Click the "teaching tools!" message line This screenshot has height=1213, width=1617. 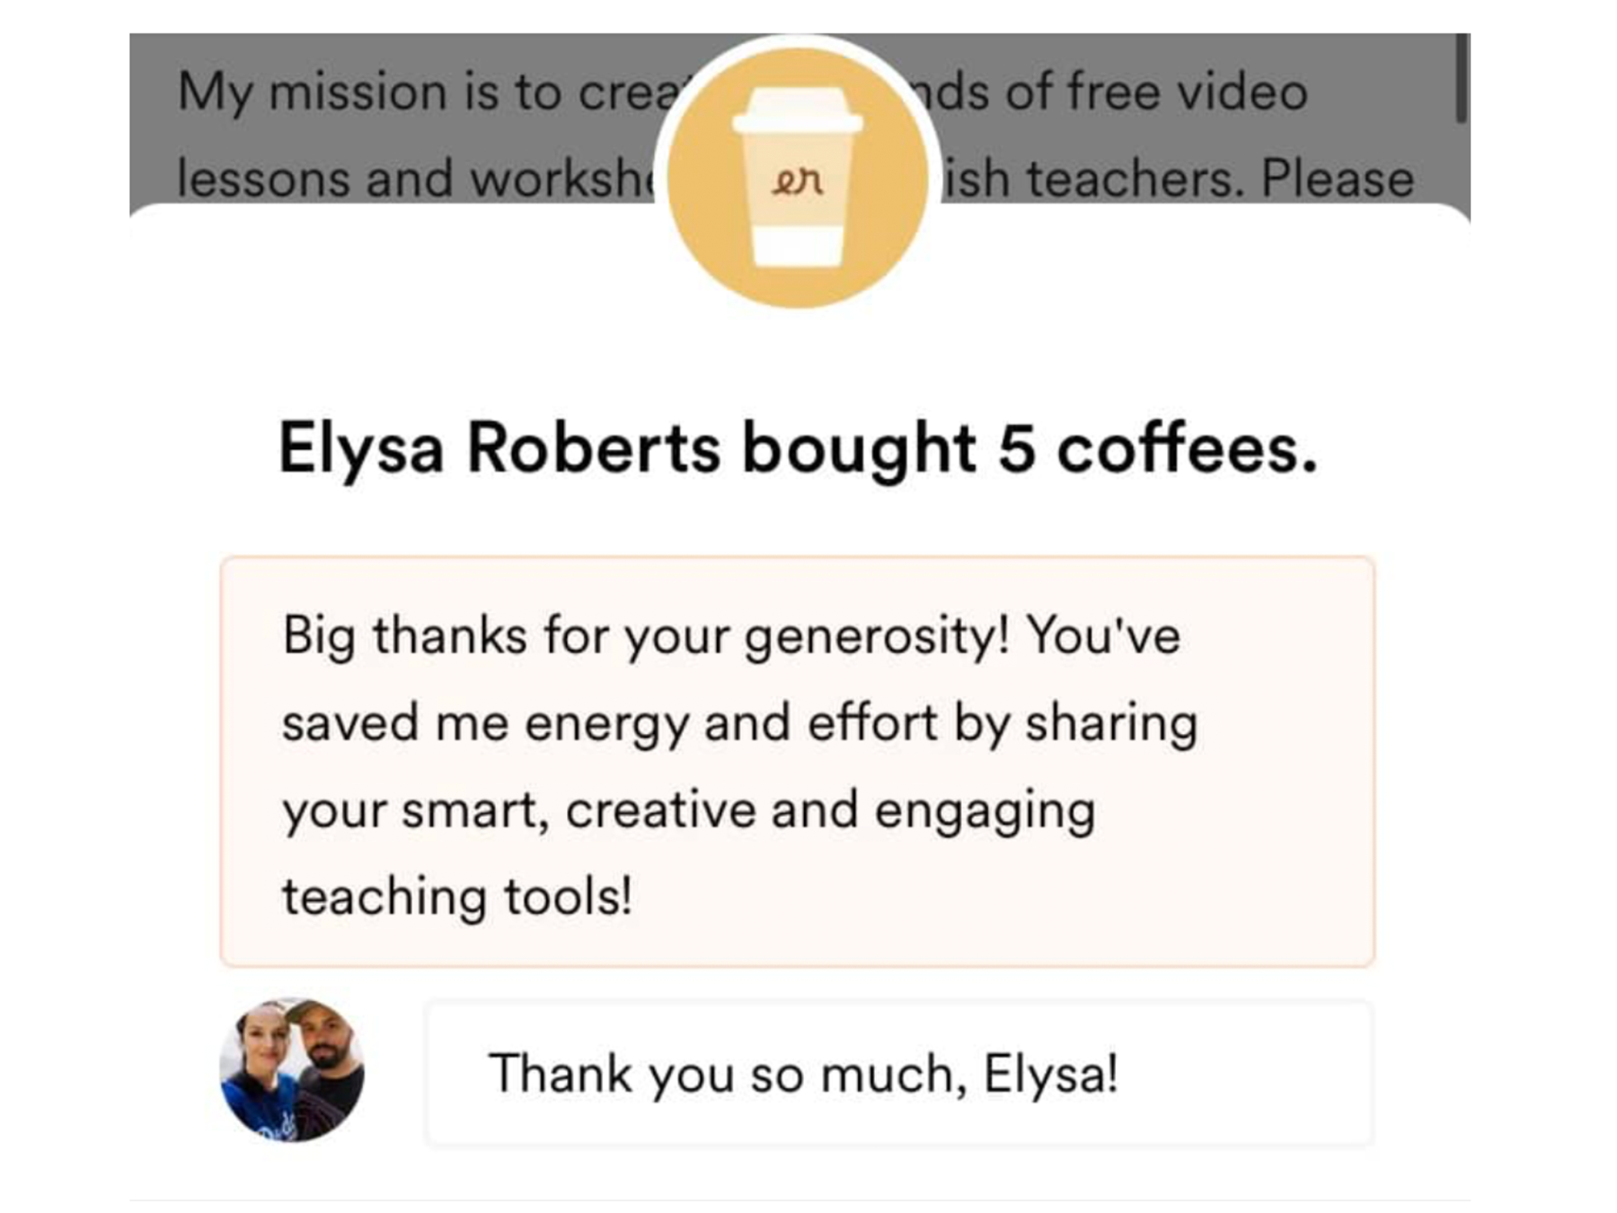(457, 897)
